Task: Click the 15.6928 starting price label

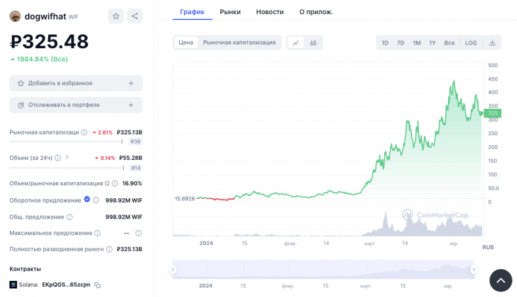Action: (x=185, y=198)
